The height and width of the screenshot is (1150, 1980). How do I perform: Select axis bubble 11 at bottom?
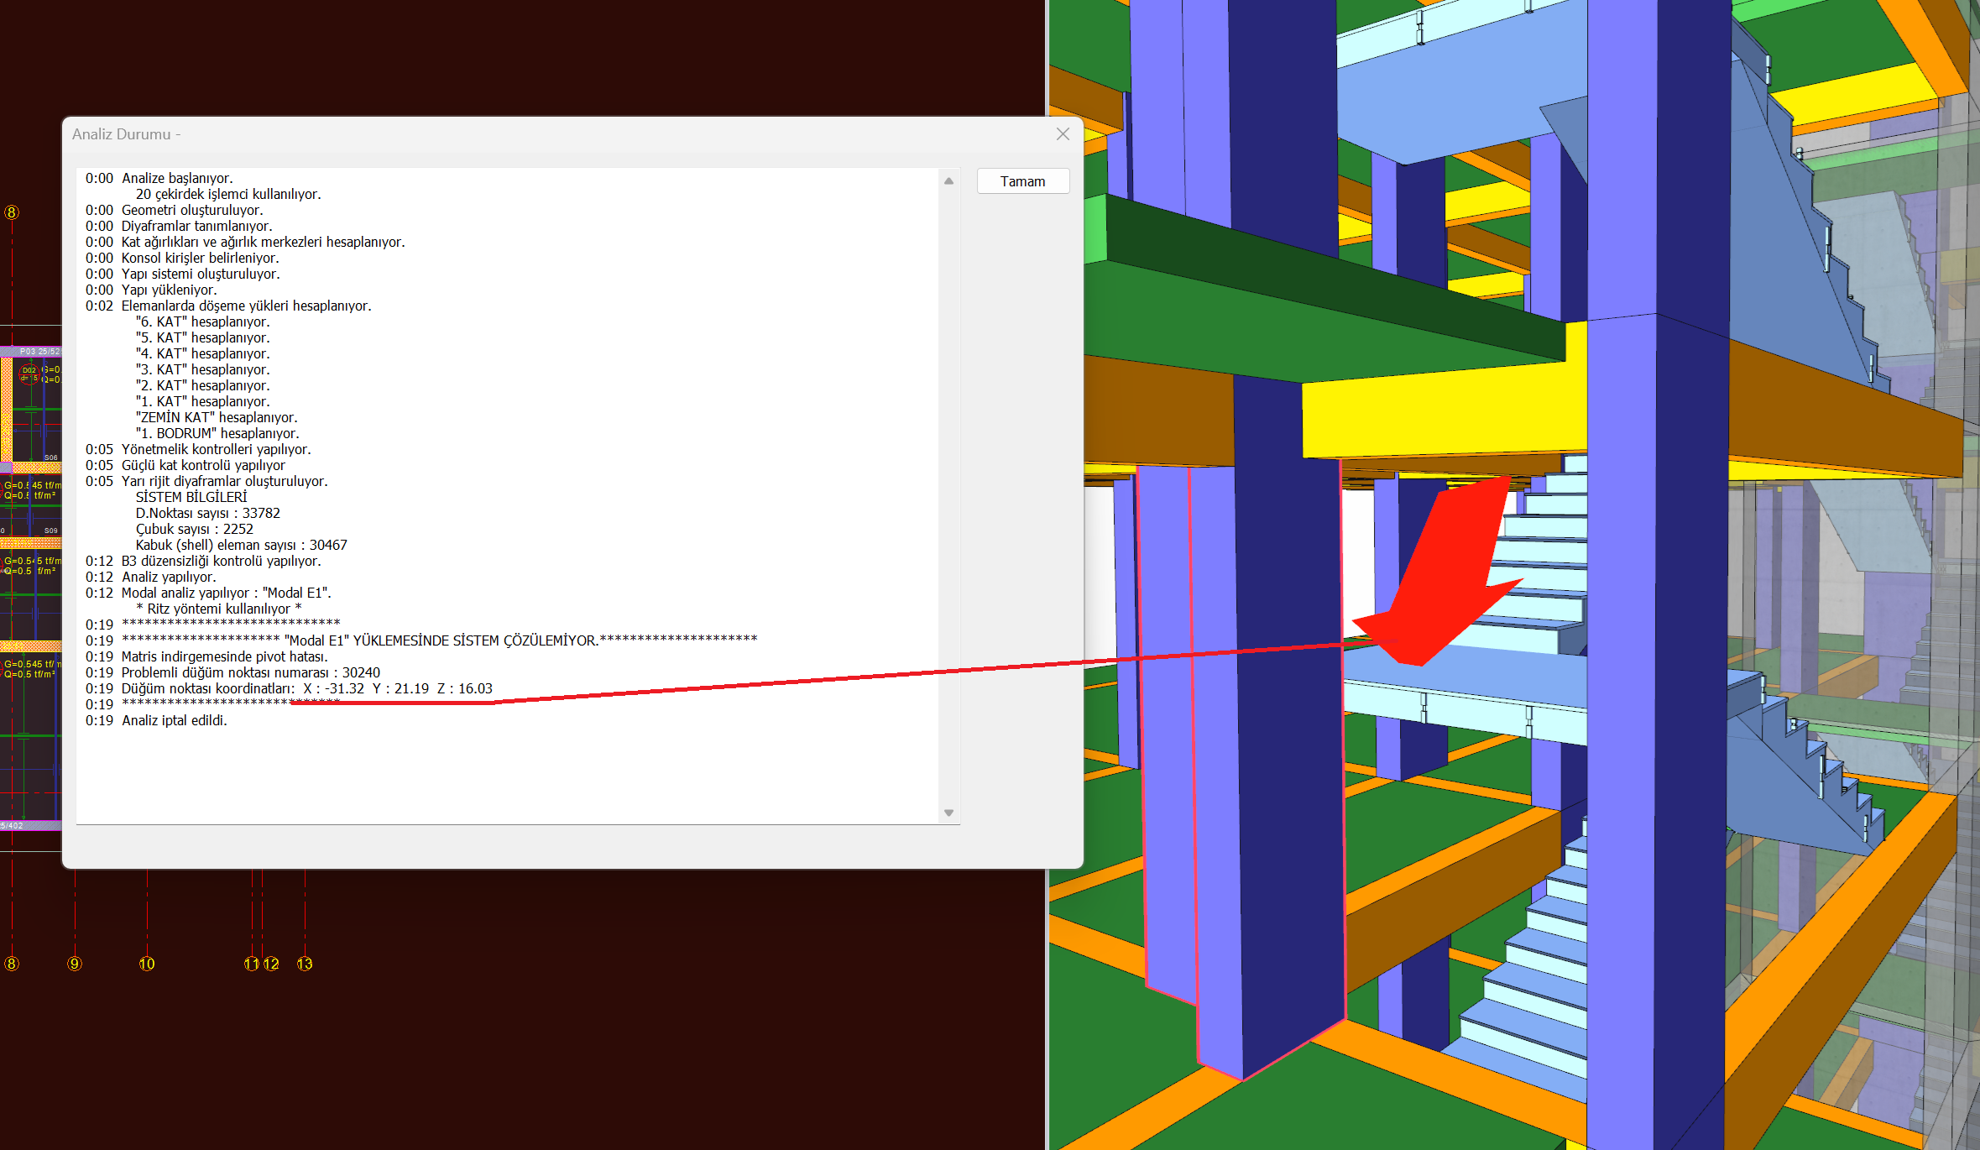251,964
